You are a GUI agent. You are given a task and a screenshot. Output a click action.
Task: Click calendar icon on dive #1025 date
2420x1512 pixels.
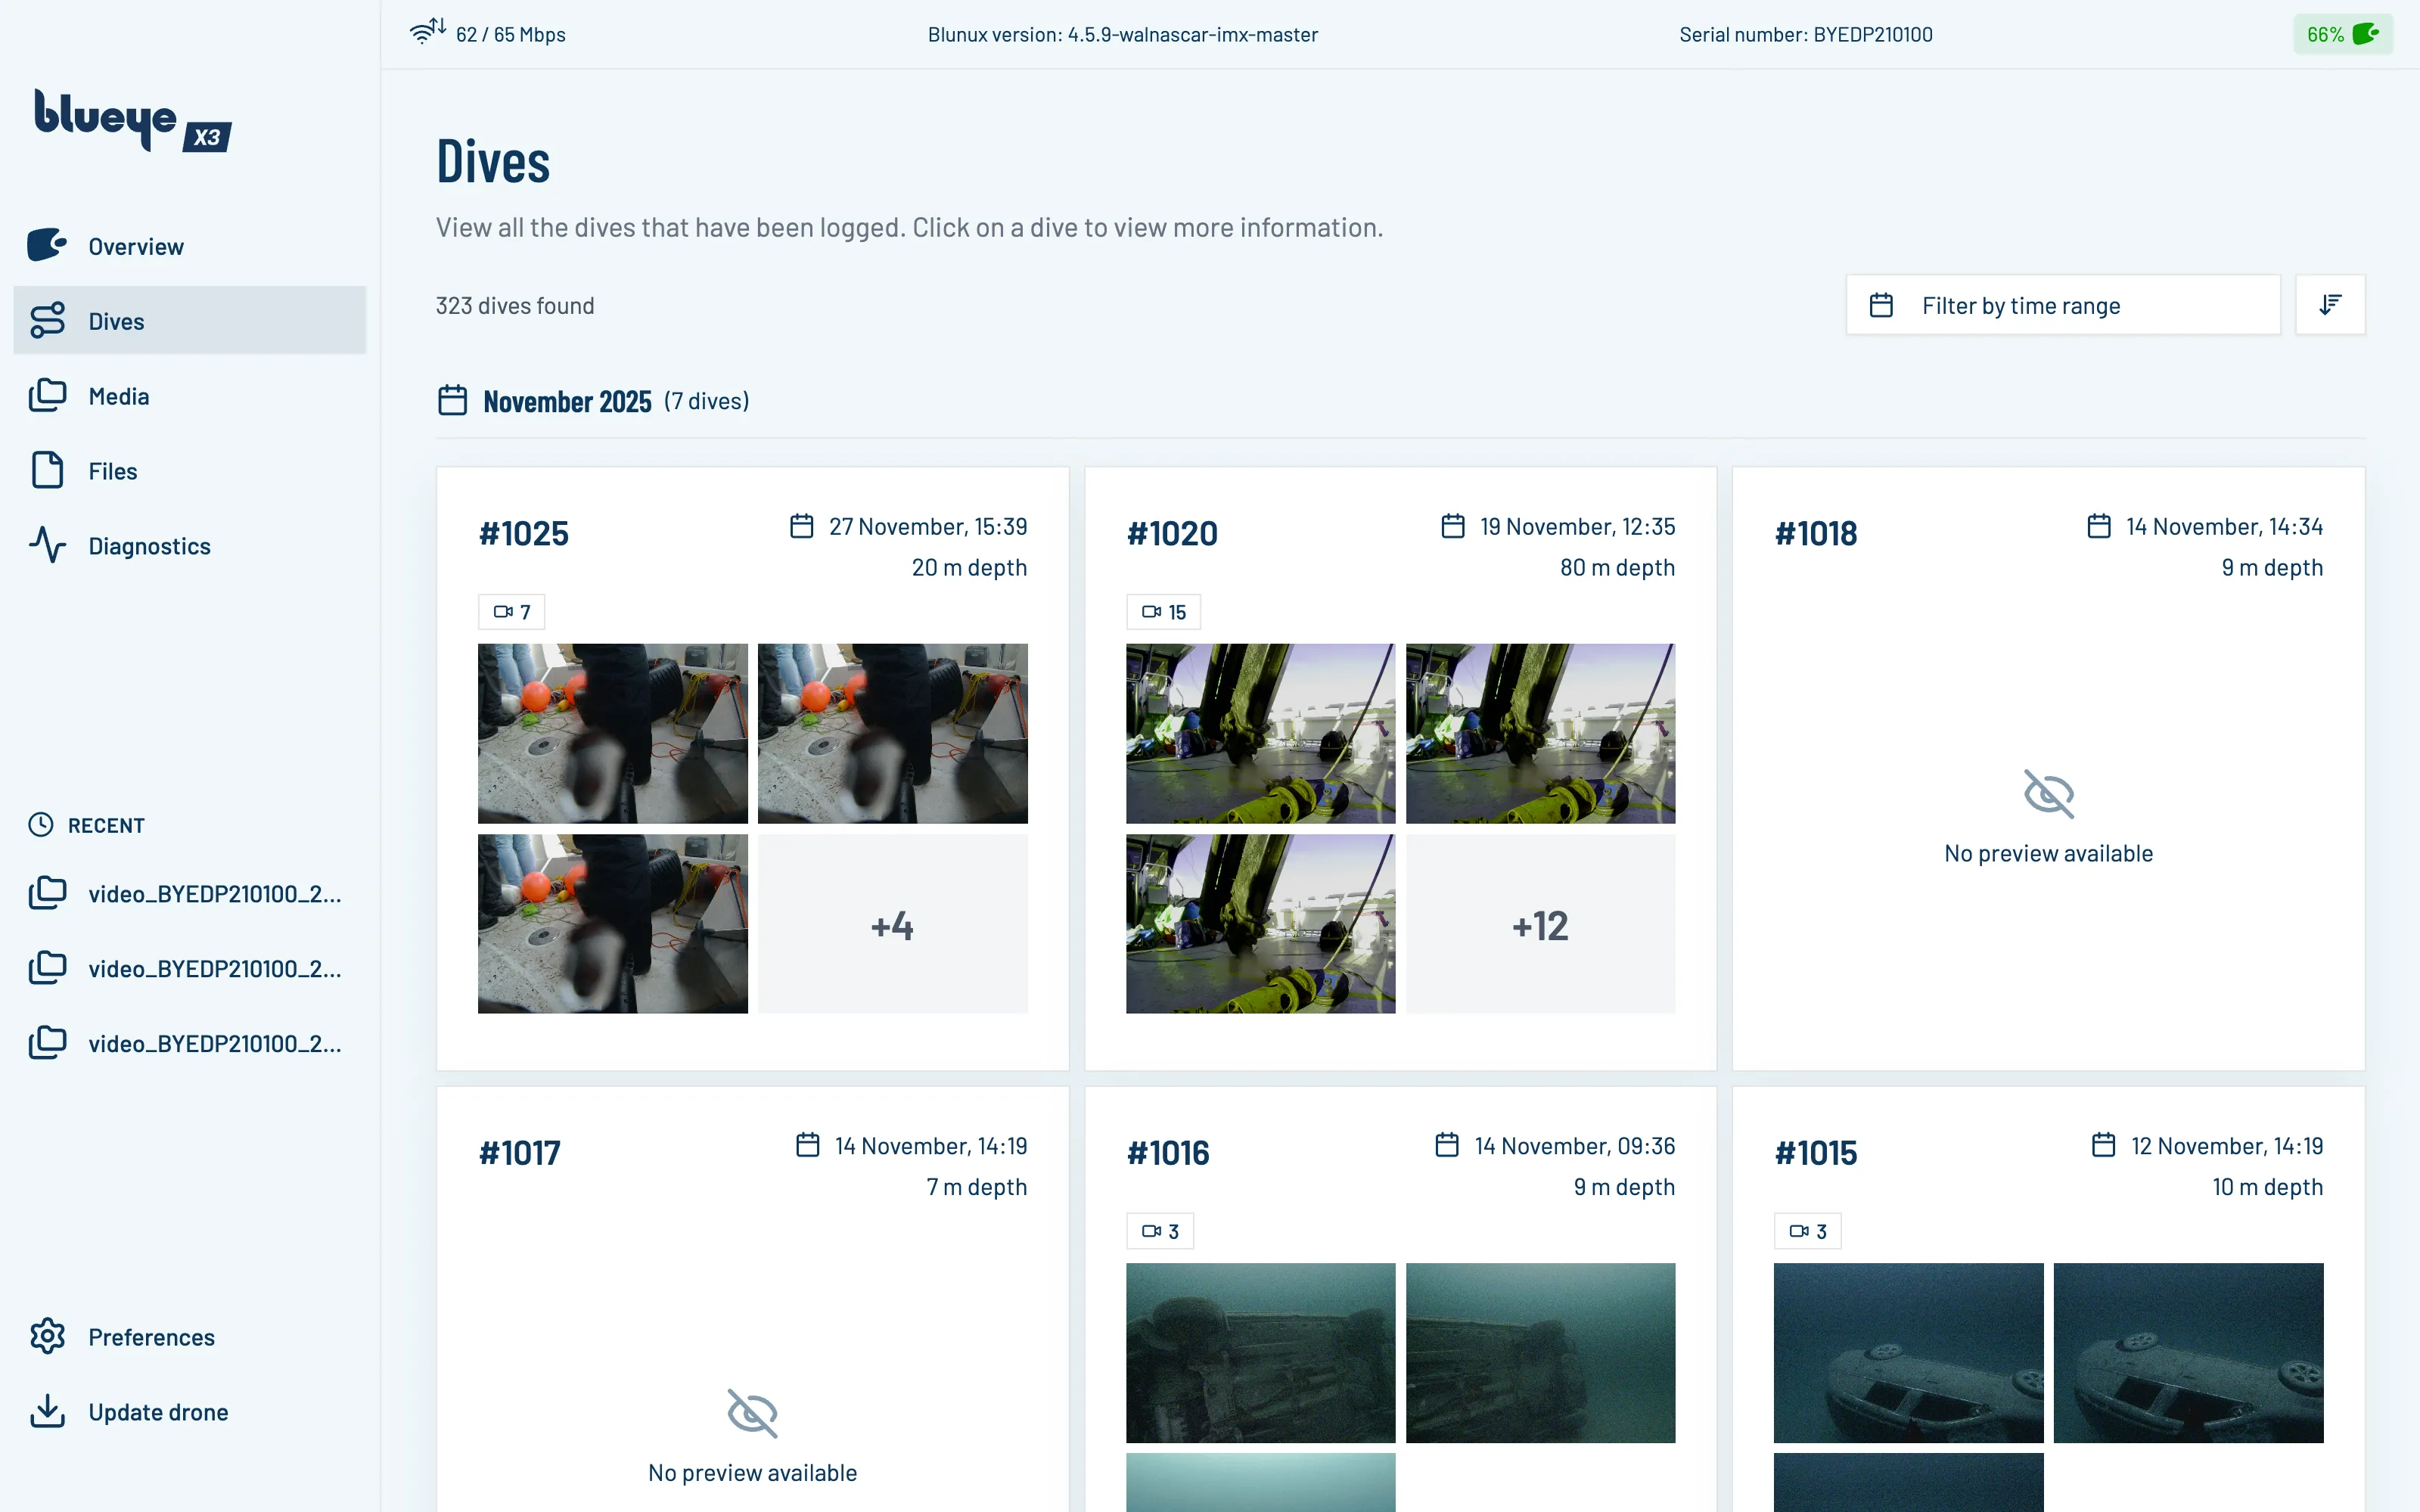coord(802,525)
